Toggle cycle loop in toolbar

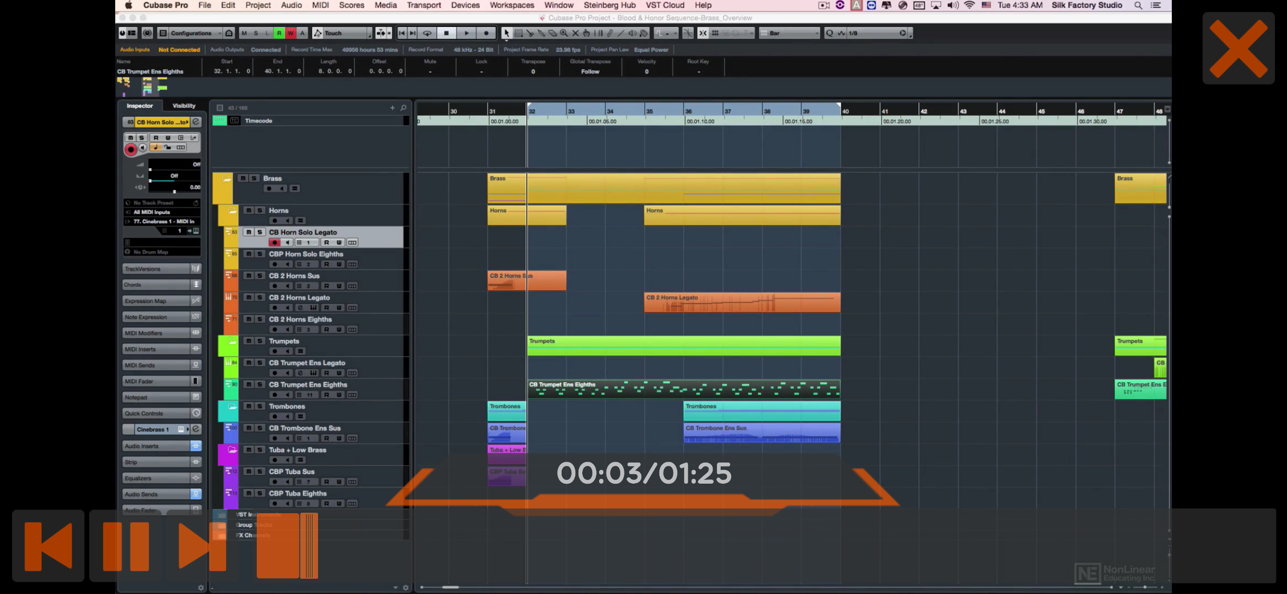tap(427, 33)
